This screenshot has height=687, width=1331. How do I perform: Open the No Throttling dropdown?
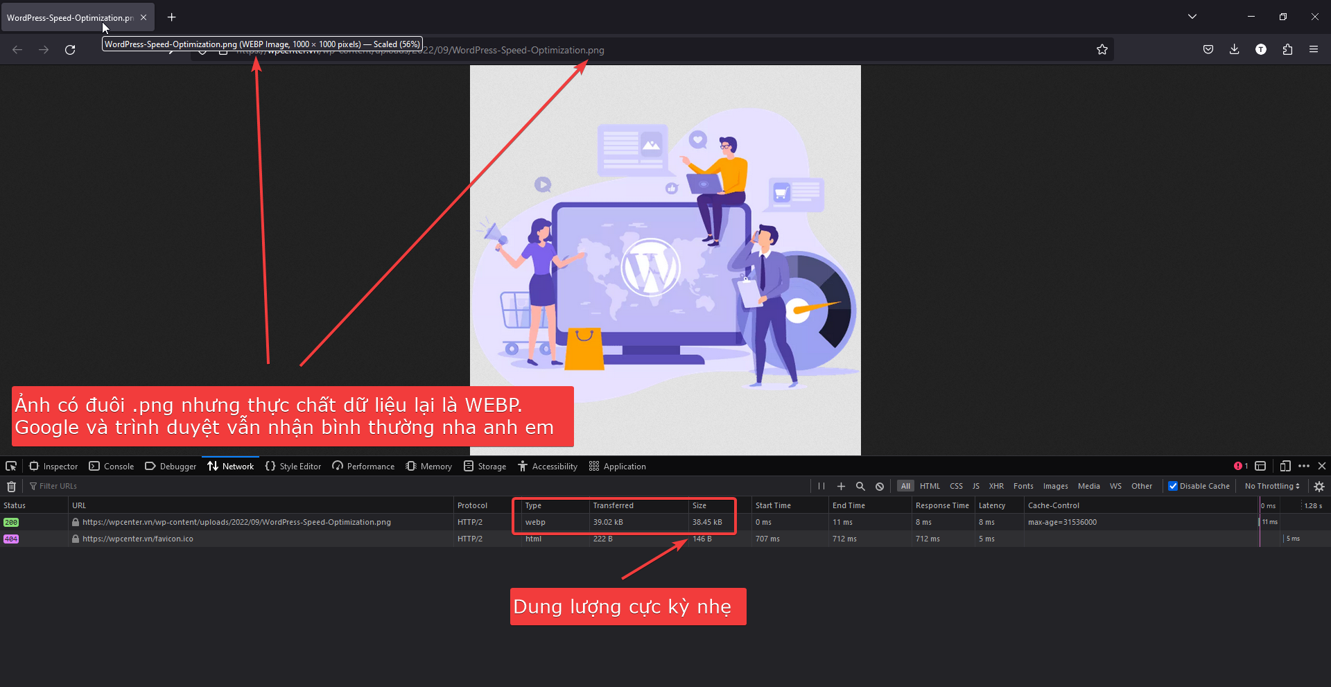[x=1272, y=487]
